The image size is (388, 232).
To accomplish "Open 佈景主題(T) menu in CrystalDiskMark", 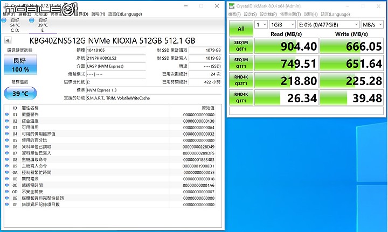I will click(290, 14).
